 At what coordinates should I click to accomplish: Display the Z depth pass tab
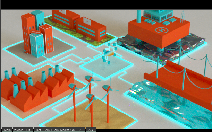[80, 130]
